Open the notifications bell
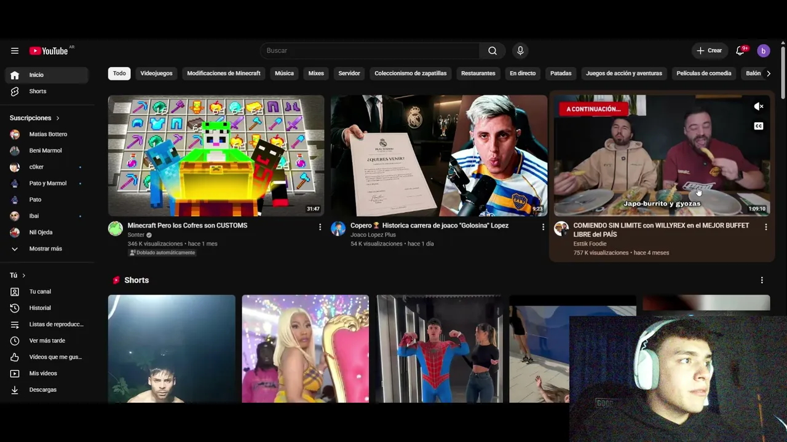The height and width of the screenshot is (442, 787). click(x=740, y=51)
